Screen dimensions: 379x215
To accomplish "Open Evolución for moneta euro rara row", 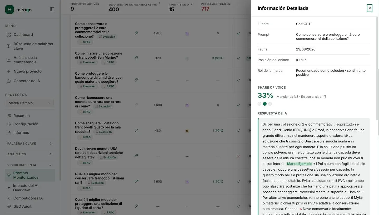I will (103, 106).
